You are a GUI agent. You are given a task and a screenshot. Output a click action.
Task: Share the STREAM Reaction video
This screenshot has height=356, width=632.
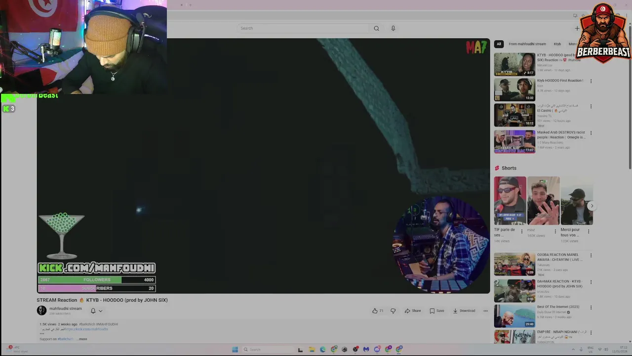pyautogui.click(x=413, y=311)
